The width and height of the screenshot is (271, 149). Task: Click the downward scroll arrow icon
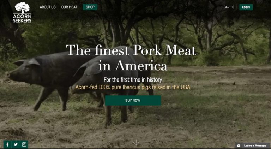[x=136, y=143]
